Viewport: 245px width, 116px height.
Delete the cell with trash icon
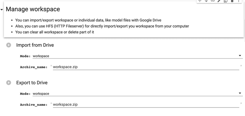point(232,1)
